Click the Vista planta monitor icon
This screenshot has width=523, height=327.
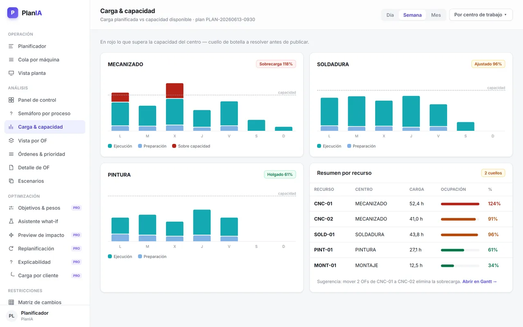(11, 73)
